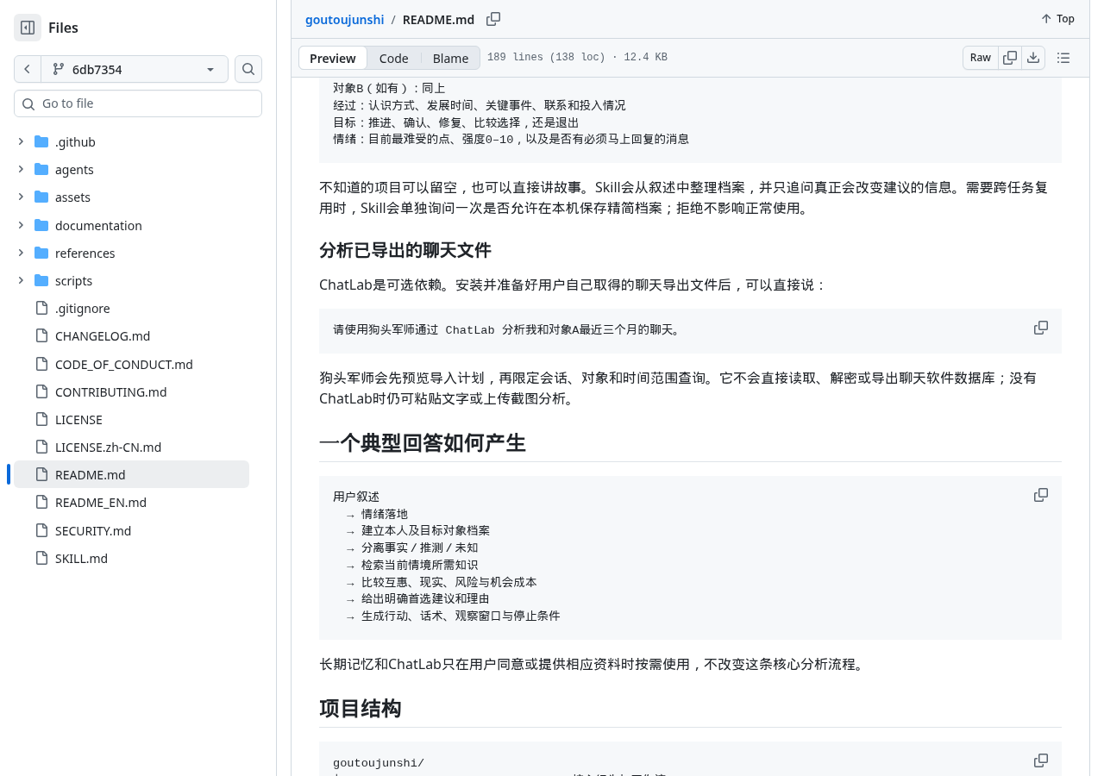Jump to Top of the file
The height and width of the screenshot is (776, 1104).
pyautogui.click(x=1057, y=19)
